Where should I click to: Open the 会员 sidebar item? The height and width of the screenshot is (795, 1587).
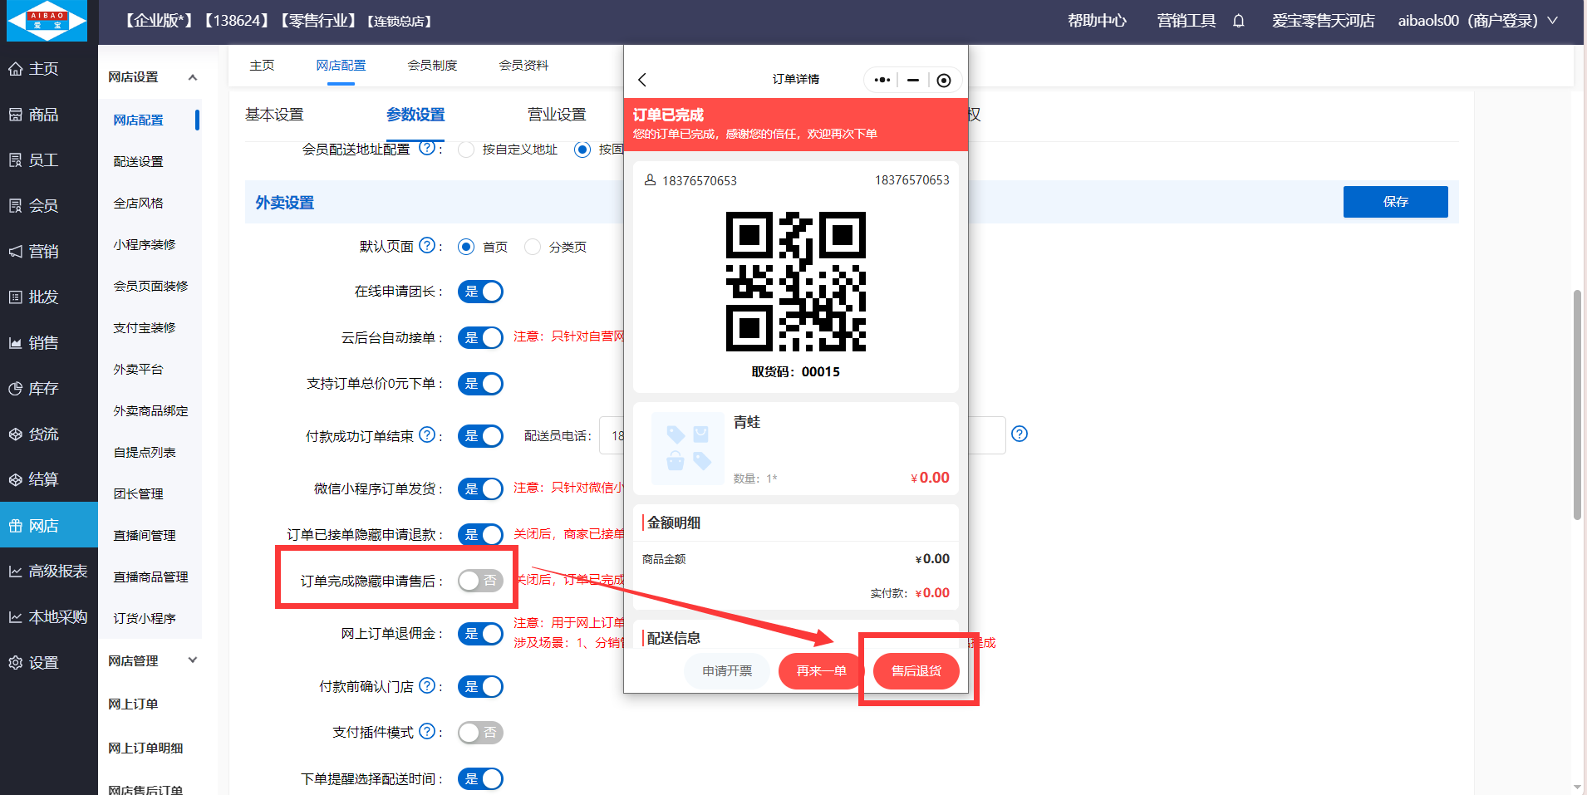pyautogui.click(x=48, y=206)
